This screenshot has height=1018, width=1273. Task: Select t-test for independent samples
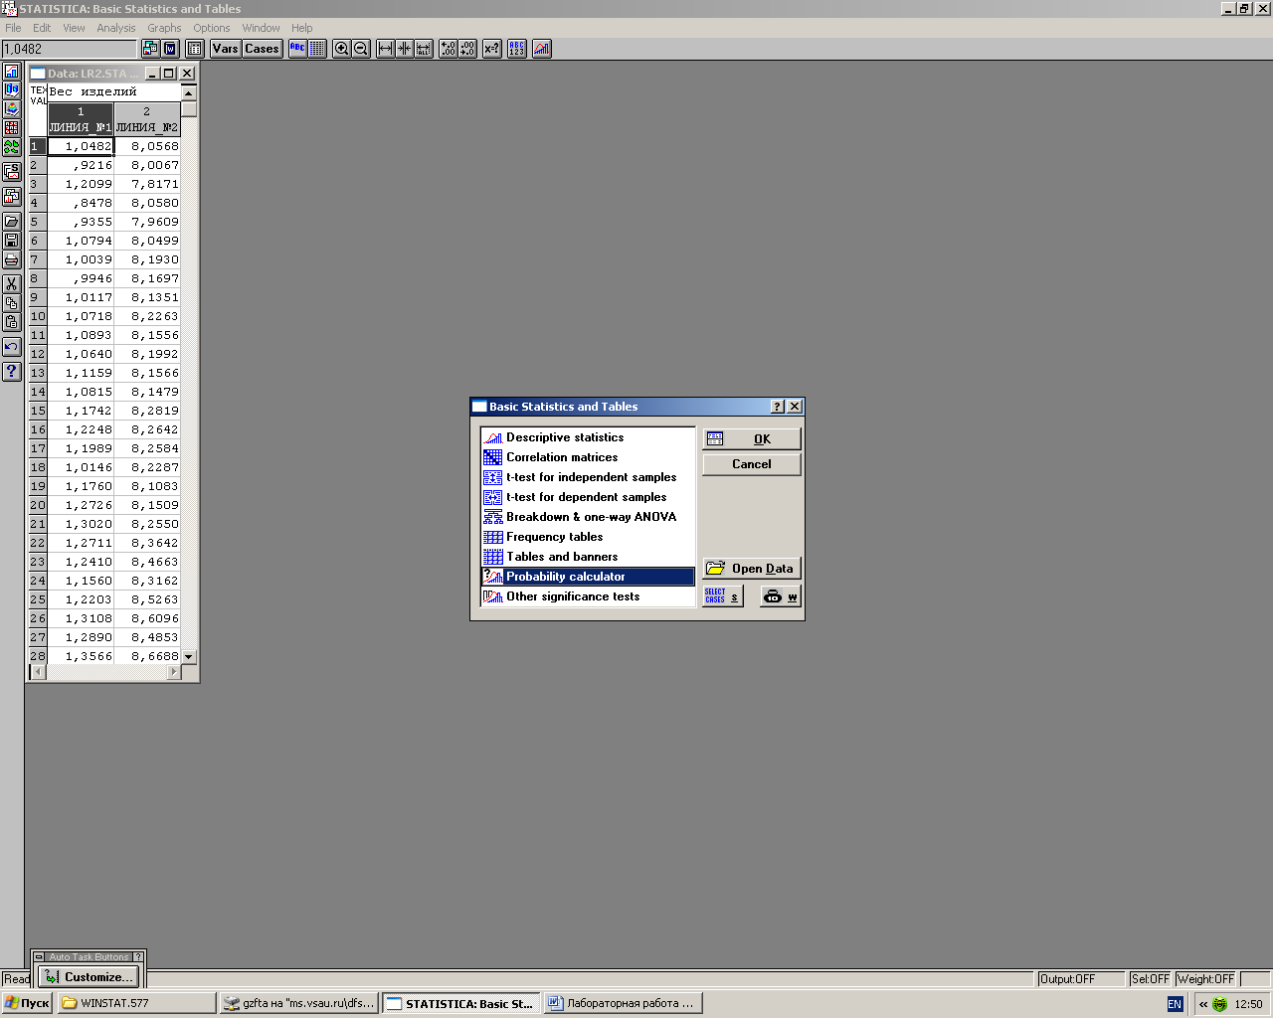click(x=588, y=477)
